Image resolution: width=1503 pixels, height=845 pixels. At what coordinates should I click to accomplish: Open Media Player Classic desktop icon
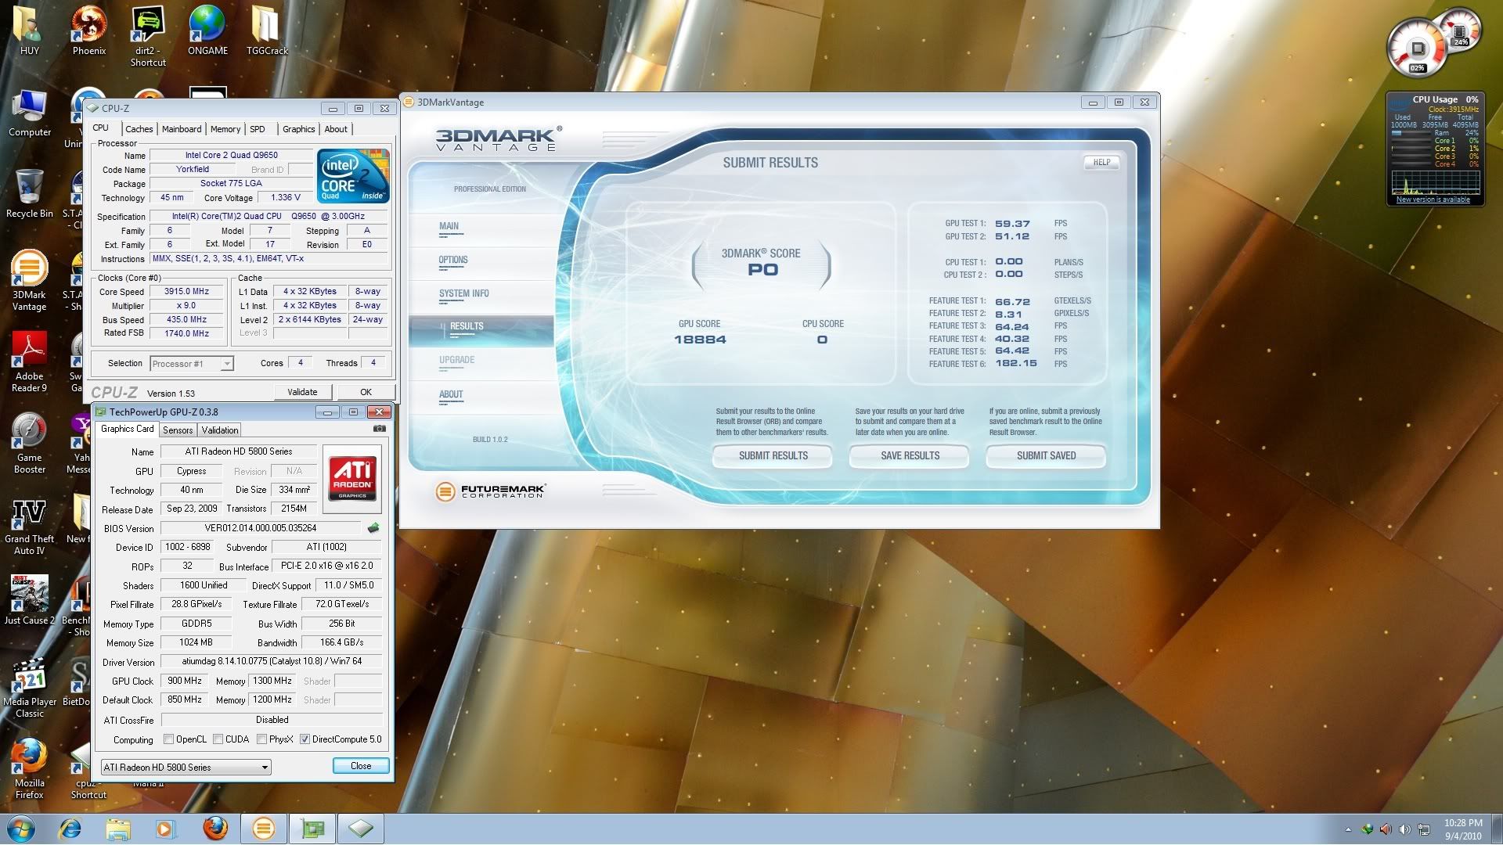point(30,688)
